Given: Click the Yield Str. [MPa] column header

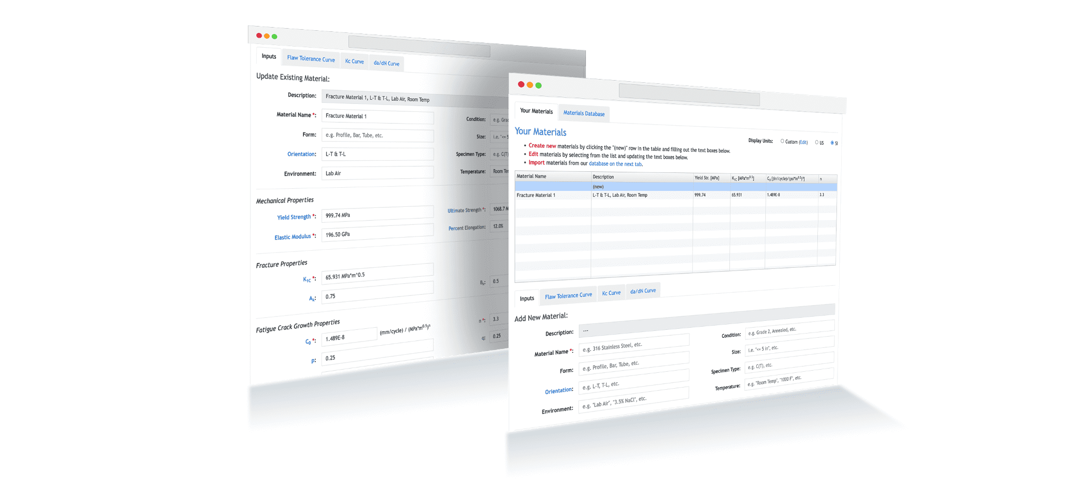Looking at the screenshot, I should [711, 178].
